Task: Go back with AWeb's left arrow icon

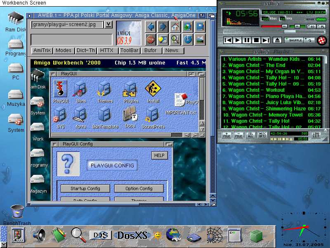Action: coord(151,26)
